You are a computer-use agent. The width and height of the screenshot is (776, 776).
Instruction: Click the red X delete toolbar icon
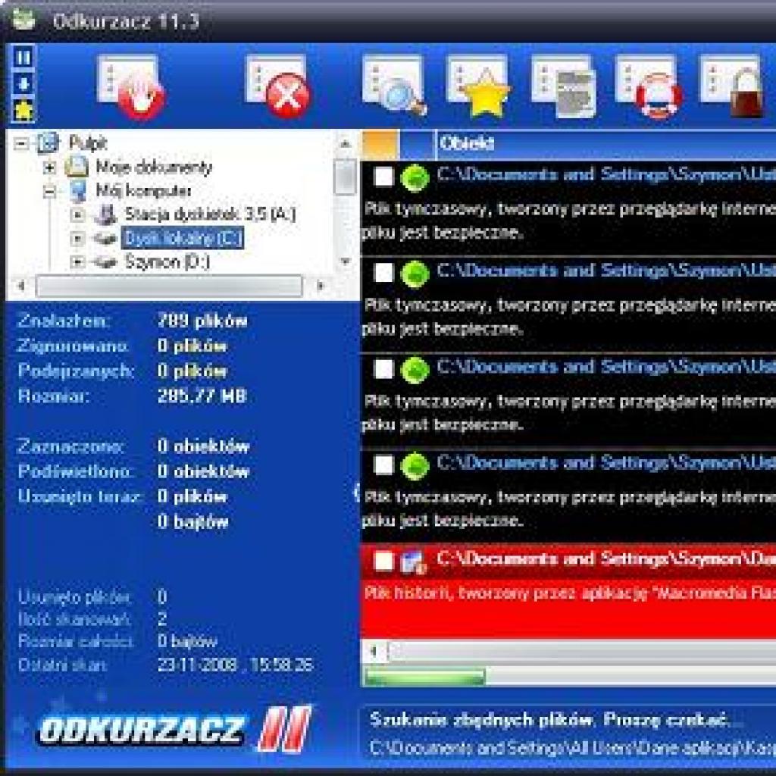(x=279, y=86)
